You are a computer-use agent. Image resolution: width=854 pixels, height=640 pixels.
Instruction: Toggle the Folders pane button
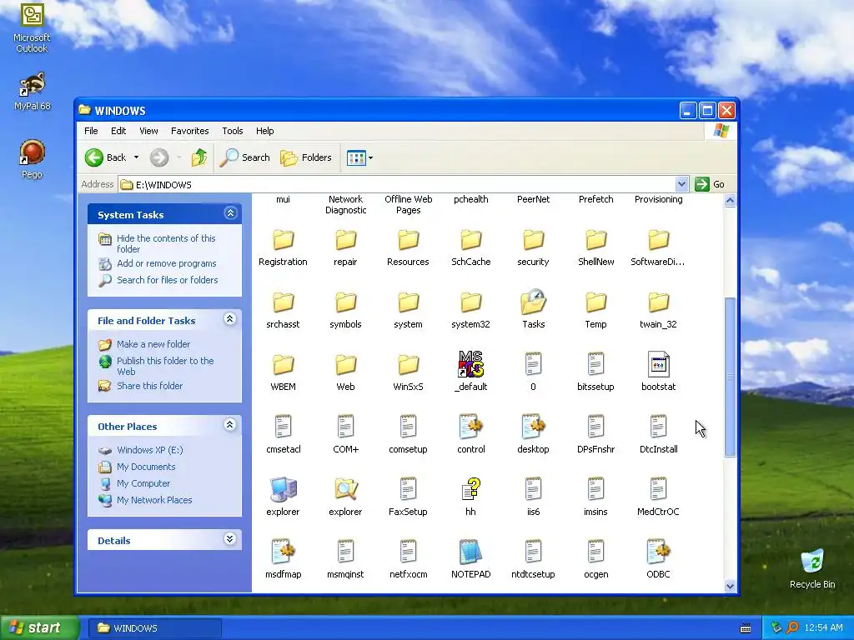pyautogui.click(x=306, y=157)
